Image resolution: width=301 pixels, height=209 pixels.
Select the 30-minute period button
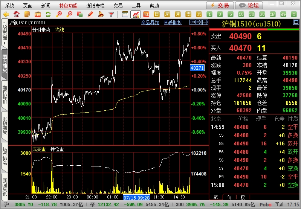point(252,14)
